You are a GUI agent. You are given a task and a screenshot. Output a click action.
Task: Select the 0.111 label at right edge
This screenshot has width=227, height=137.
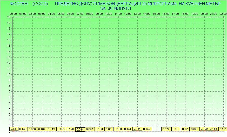[x=223, y=129]
